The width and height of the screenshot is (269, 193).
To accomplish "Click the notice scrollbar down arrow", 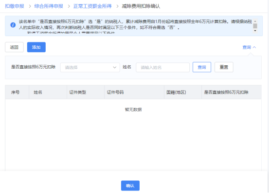I will click(x=255, y=31).
